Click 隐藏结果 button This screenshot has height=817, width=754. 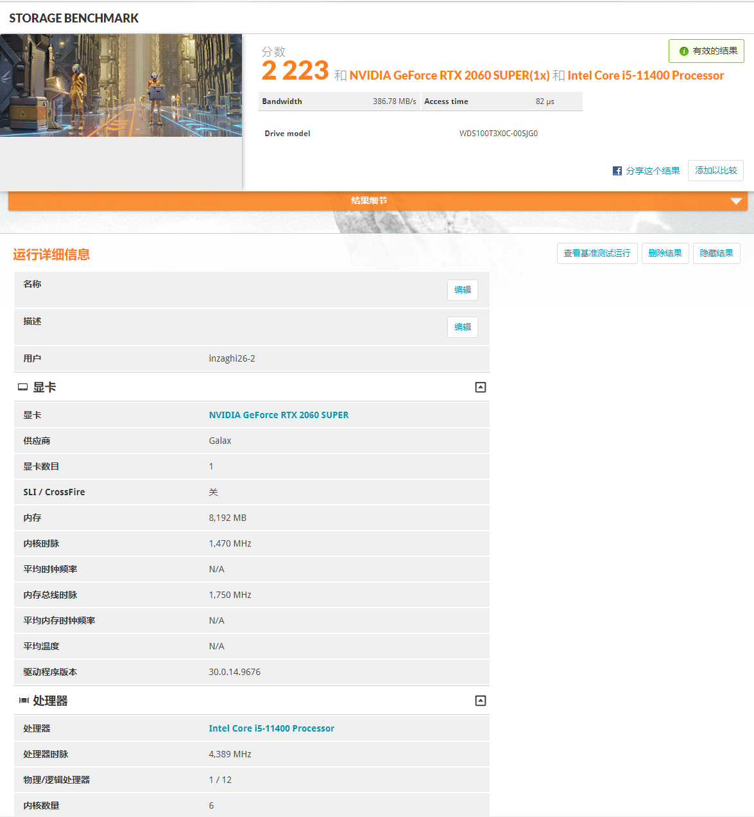pyautogui.click(x=717, y=253)
